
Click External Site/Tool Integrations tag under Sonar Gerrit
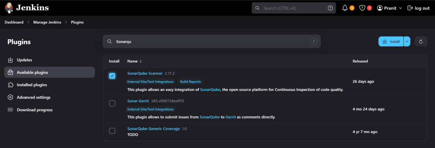click(x=150, y=109)
